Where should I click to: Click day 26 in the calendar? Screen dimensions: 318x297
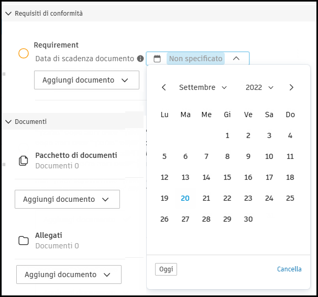click(x=165, y=219)
